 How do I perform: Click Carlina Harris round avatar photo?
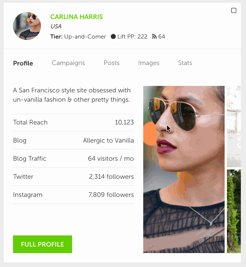tap(27, 26)
